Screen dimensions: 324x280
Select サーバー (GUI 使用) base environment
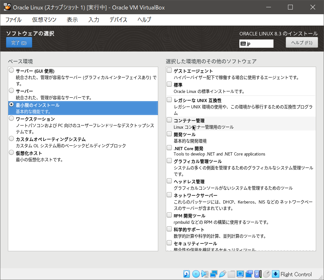tap(12, 70)
